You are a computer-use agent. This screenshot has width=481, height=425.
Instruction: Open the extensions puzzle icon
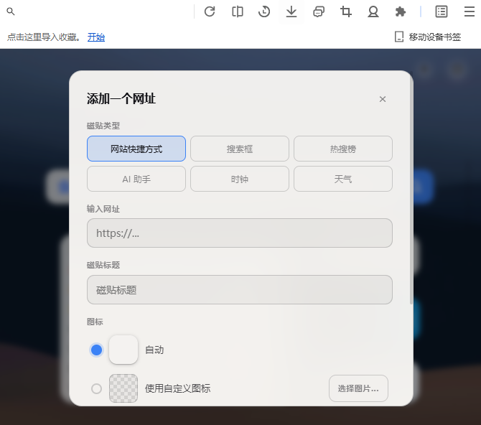401,11
